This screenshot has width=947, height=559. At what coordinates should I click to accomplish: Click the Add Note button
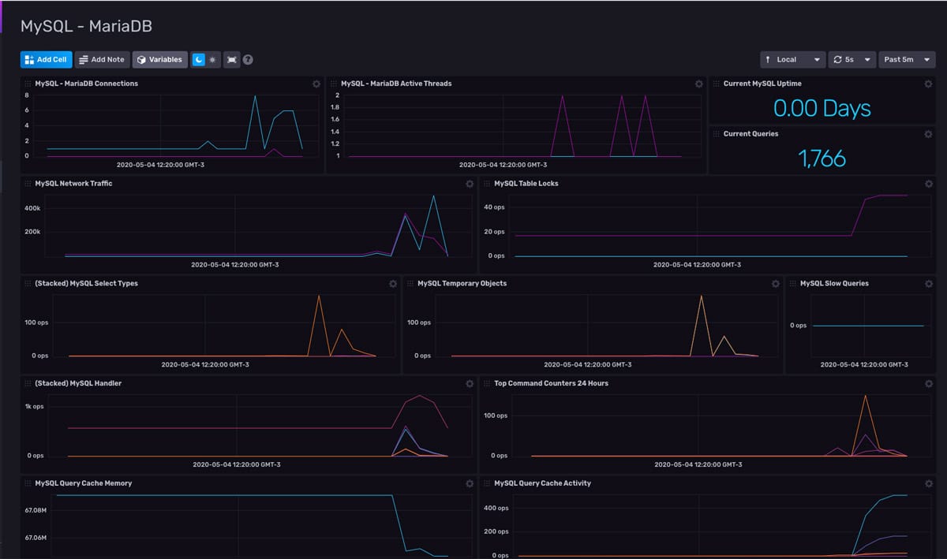102,60
